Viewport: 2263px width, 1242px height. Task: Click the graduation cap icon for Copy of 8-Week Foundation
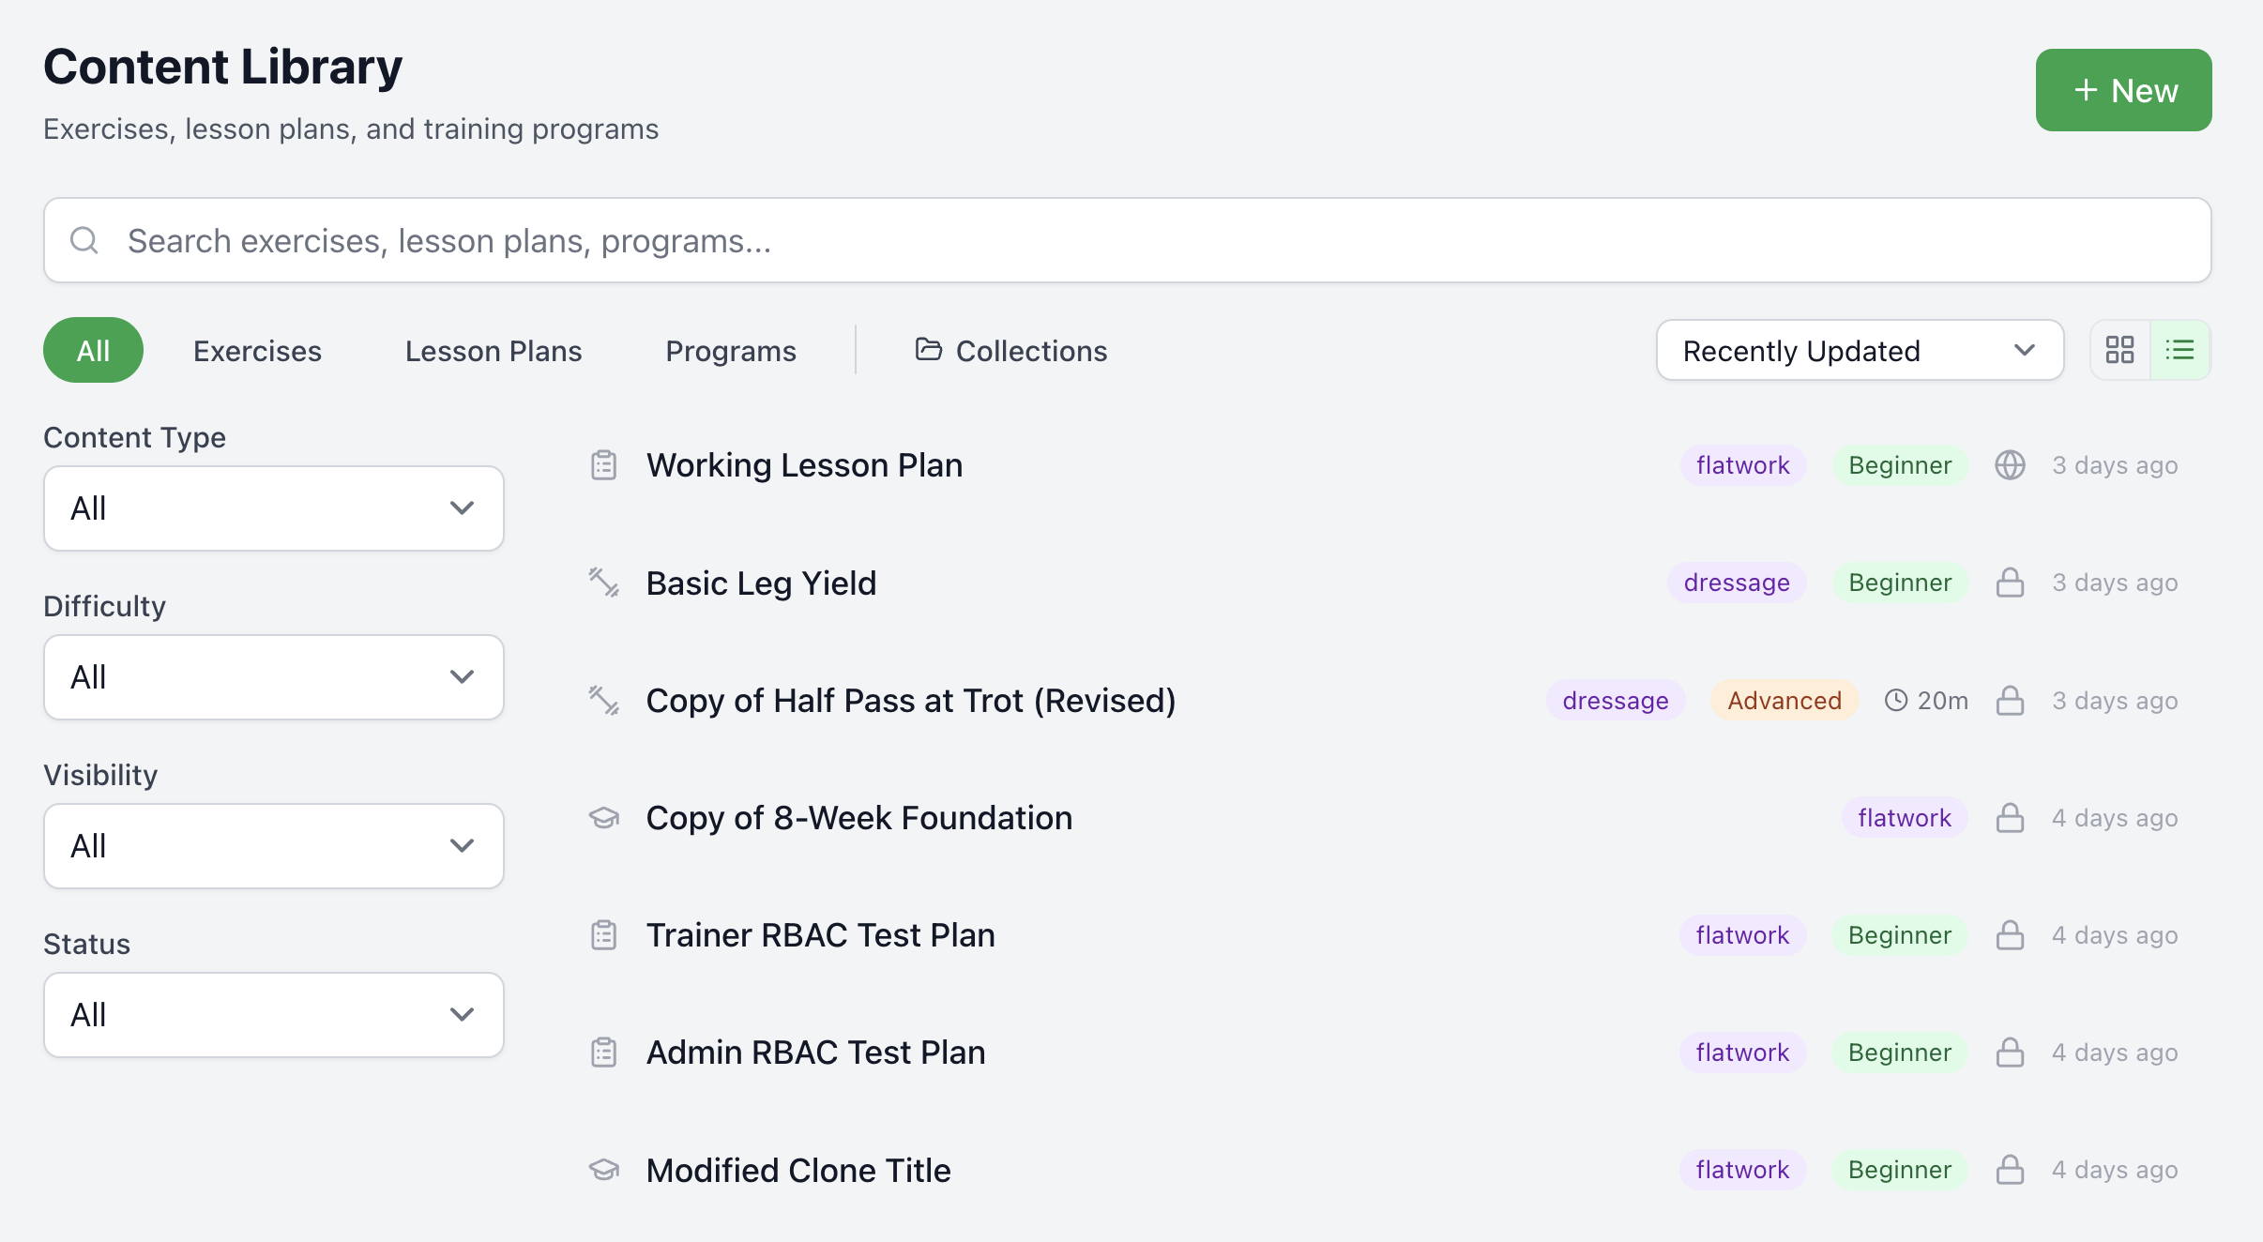(x=604, y=817)
